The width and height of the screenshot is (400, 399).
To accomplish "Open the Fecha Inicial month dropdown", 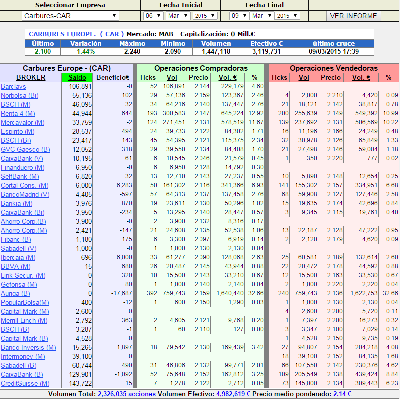I will click(178, 16).
